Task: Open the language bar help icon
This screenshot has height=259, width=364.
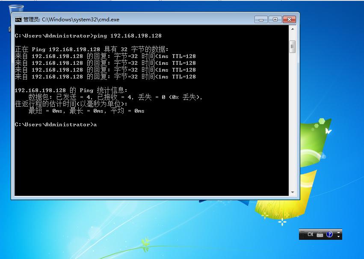Action: (329, 234)
